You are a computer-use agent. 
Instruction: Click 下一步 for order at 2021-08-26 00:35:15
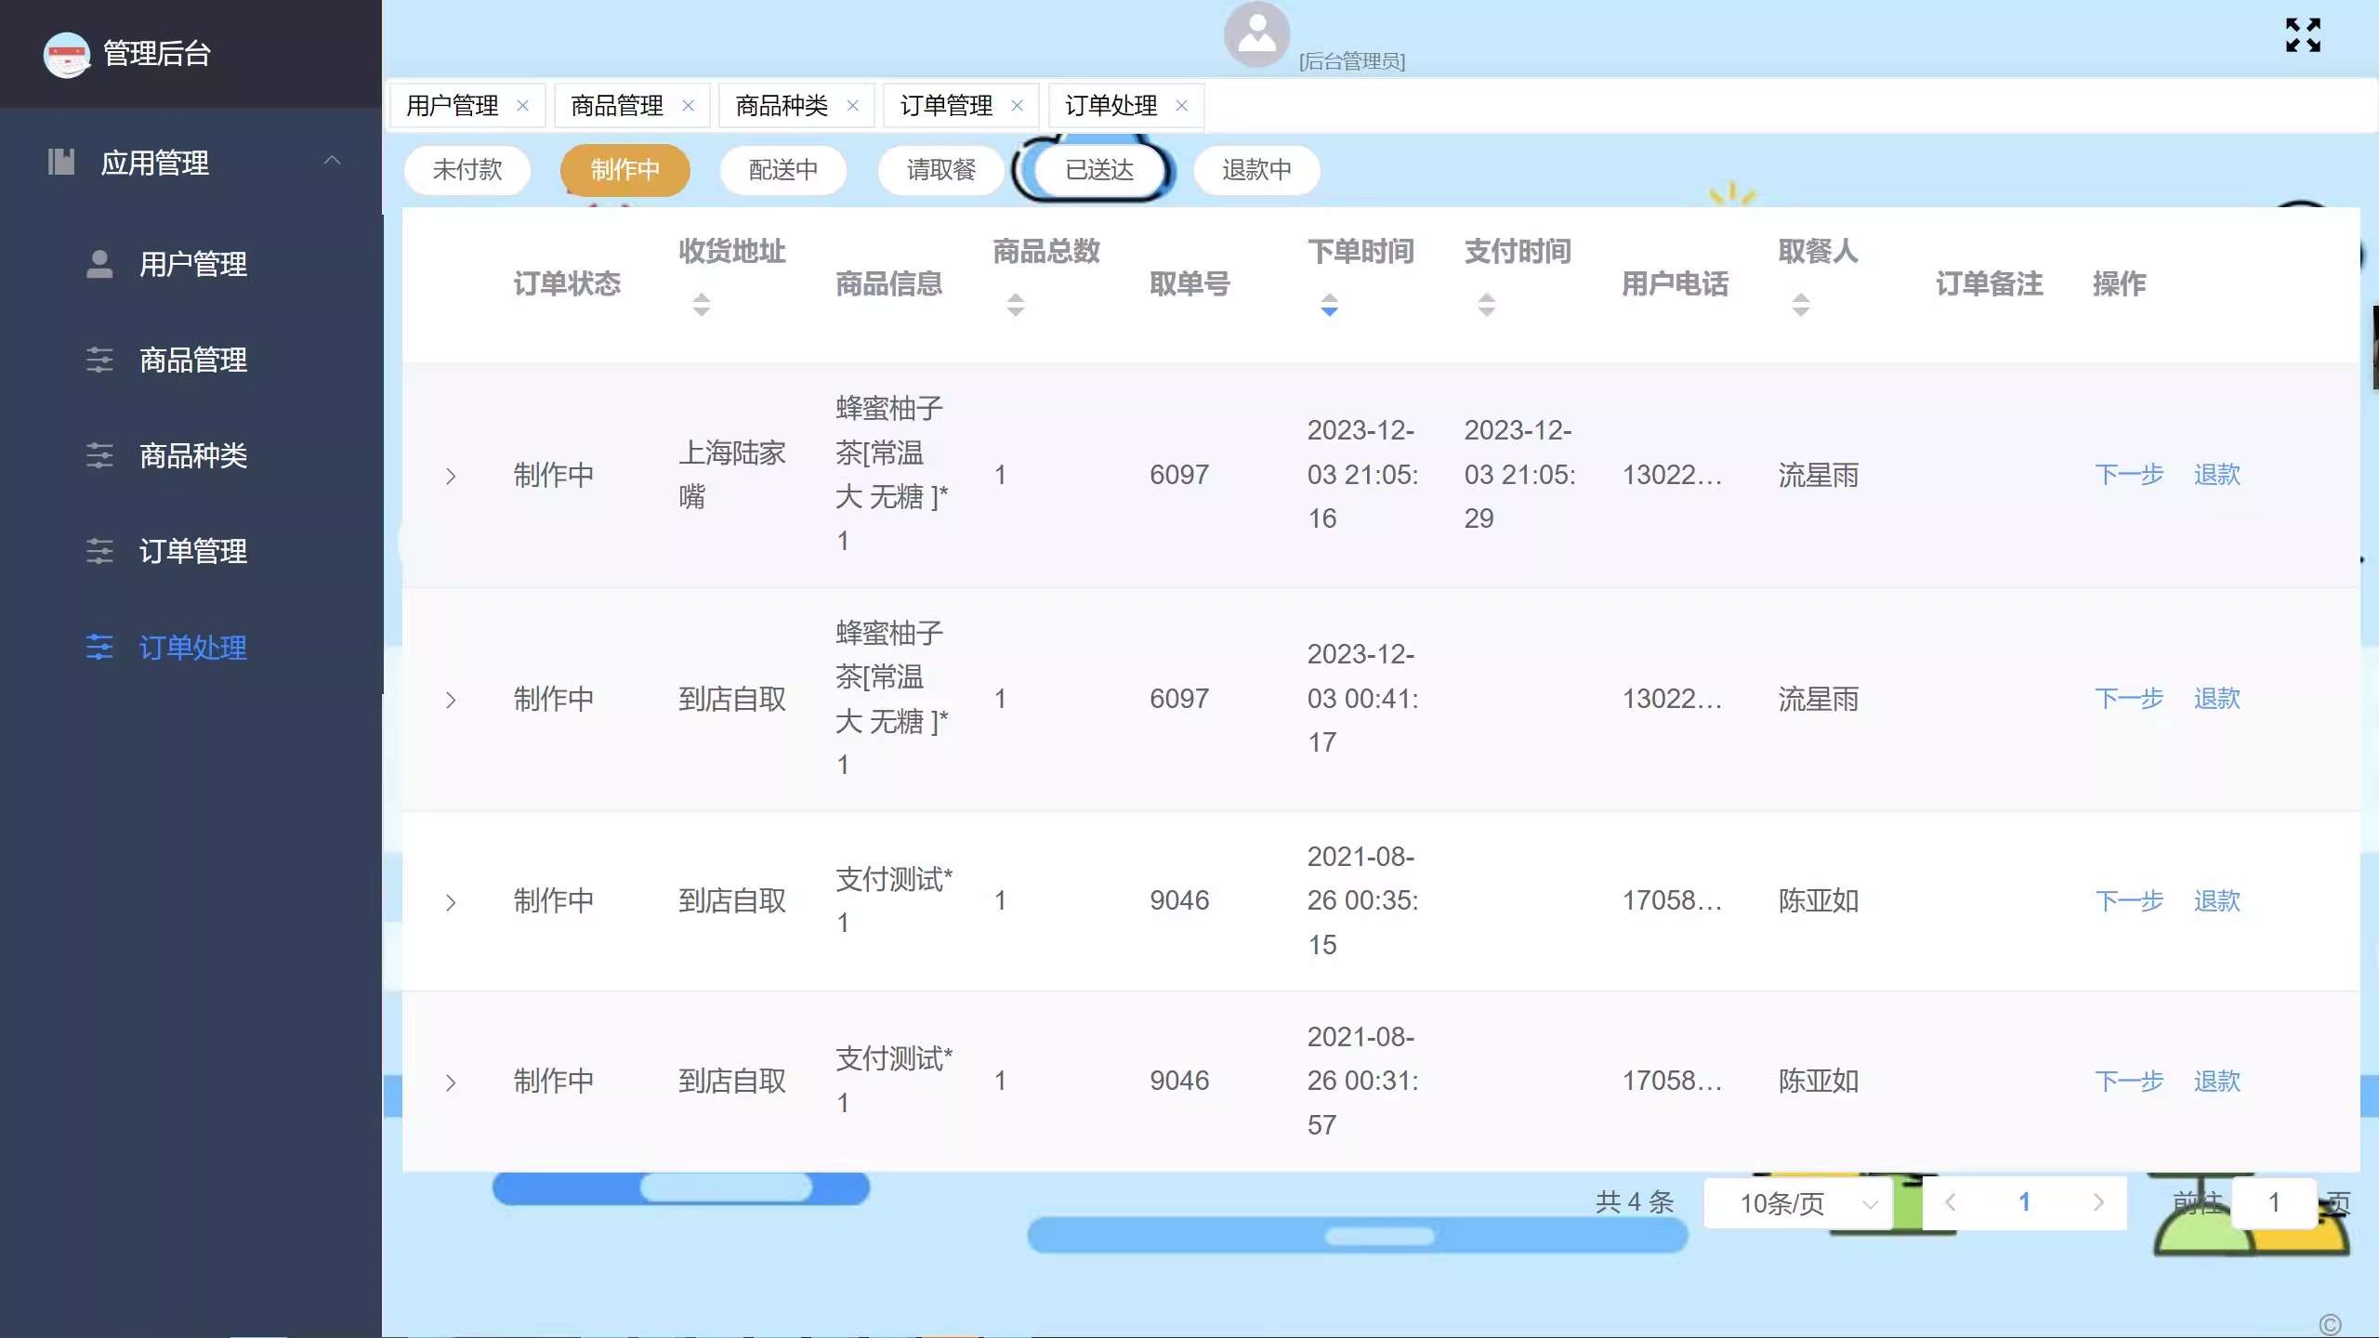tap(2129, 901)
